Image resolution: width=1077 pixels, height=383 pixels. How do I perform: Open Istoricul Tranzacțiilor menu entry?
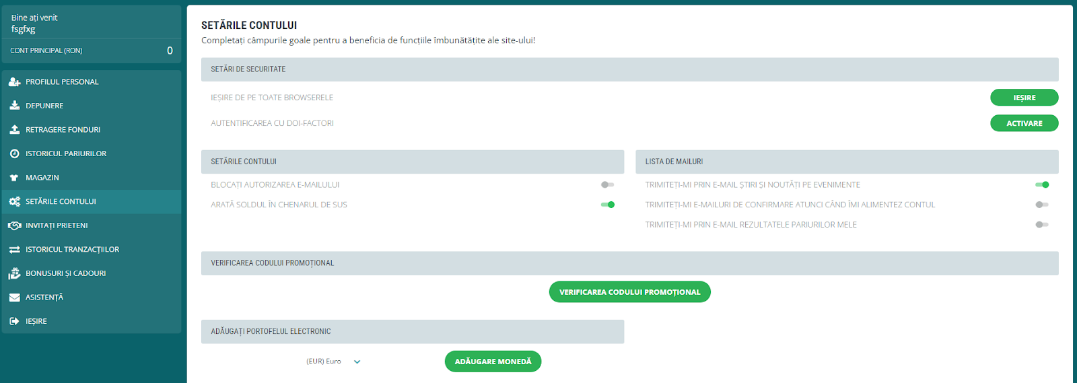[x=92, y=250]
